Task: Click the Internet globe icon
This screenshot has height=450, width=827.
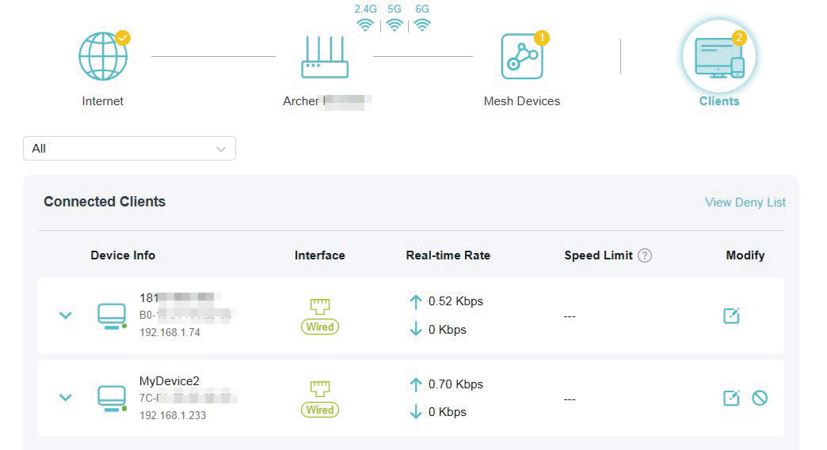Action: 103,57
